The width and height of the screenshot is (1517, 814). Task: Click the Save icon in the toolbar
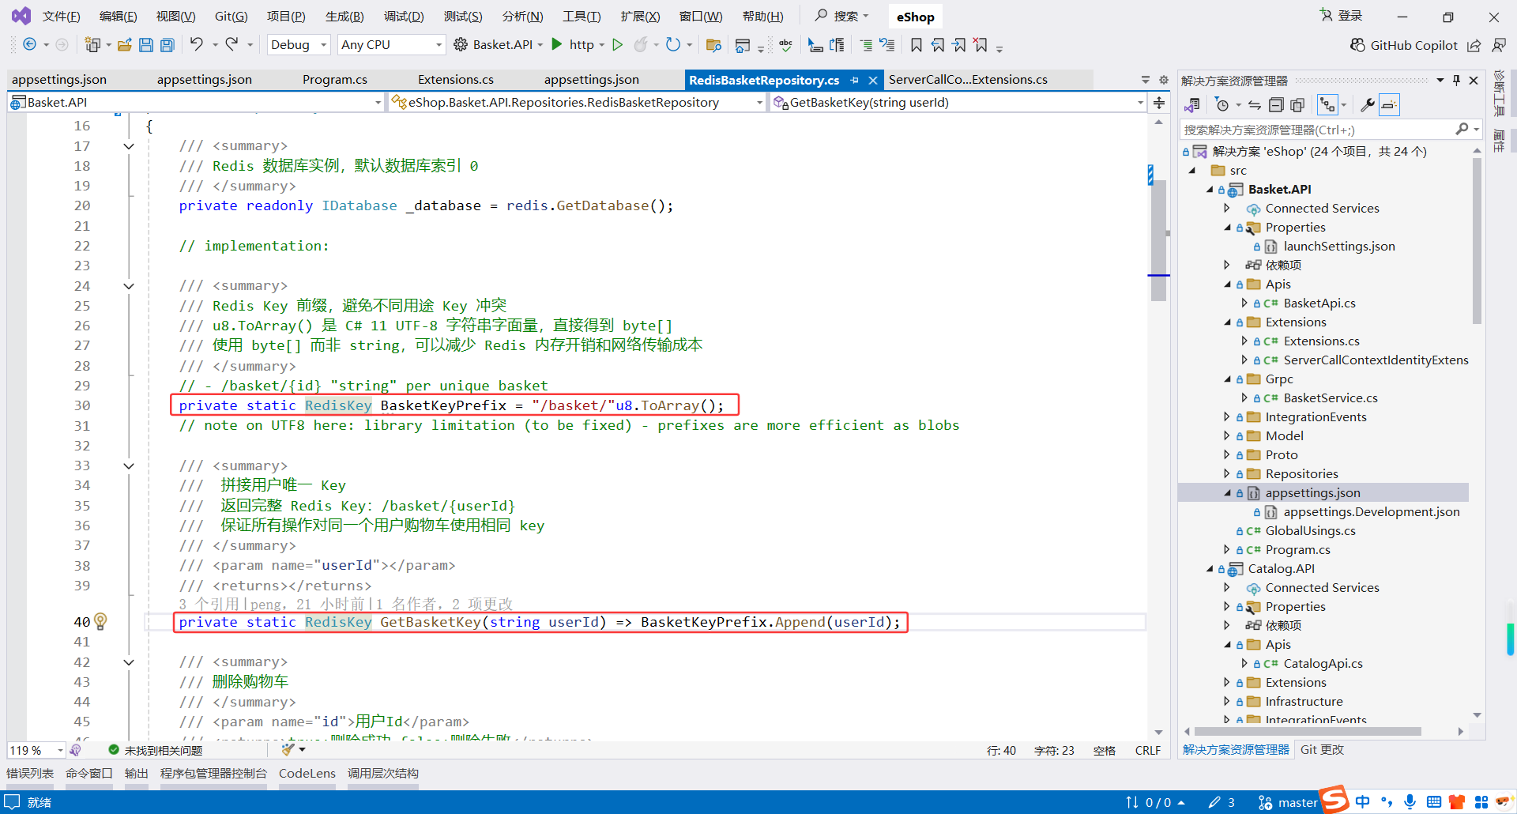tap(146, 45)
